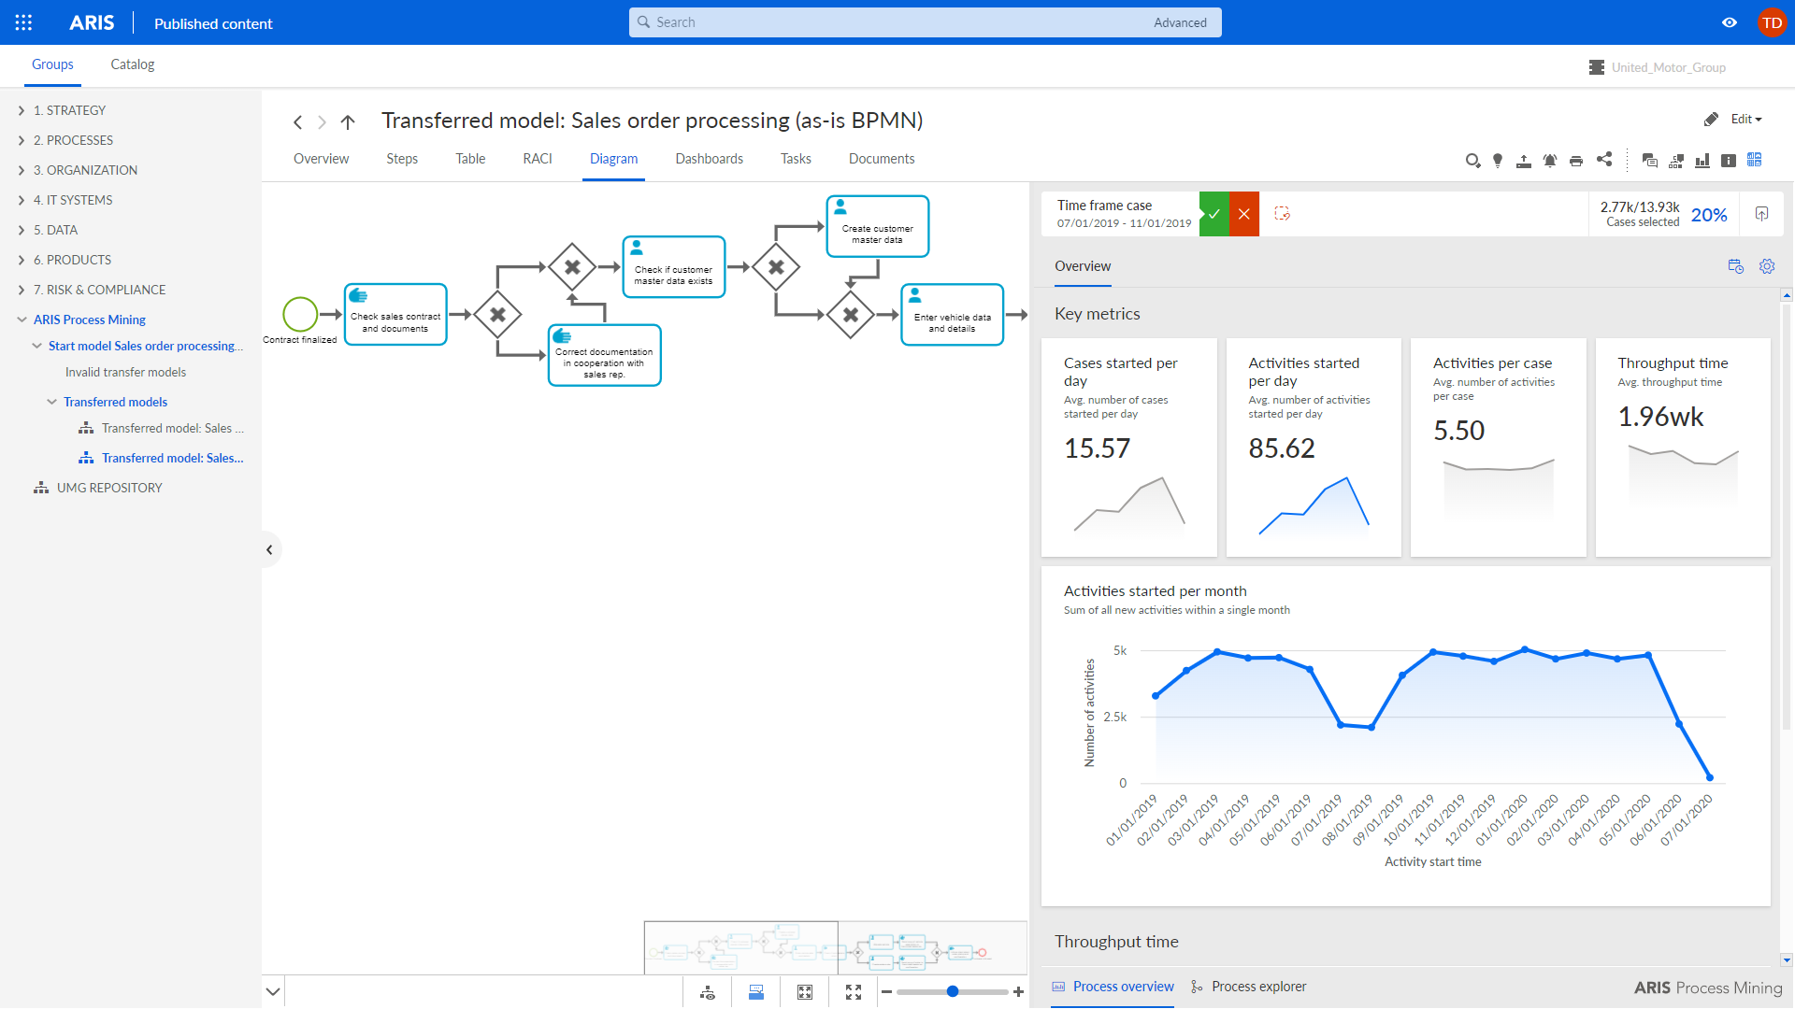Screen dimensions: 1795x1009
Task: Collapse the left navigation panel arrow
Action: (269, 549)
